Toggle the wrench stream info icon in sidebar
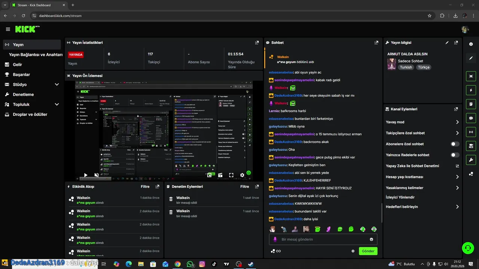The image size is (479, 269). (x=471, y=160)
